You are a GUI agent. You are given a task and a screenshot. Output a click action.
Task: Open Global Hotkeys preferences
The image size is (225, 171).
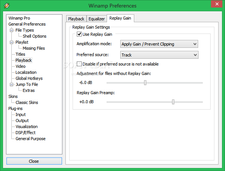click(29, 78)
